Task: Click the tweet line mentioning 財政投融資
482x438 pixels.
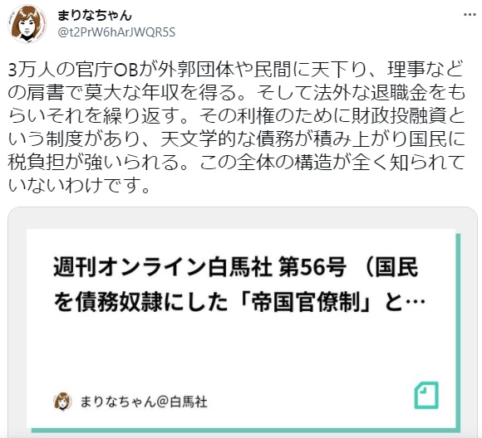Action: click(236, 116)
